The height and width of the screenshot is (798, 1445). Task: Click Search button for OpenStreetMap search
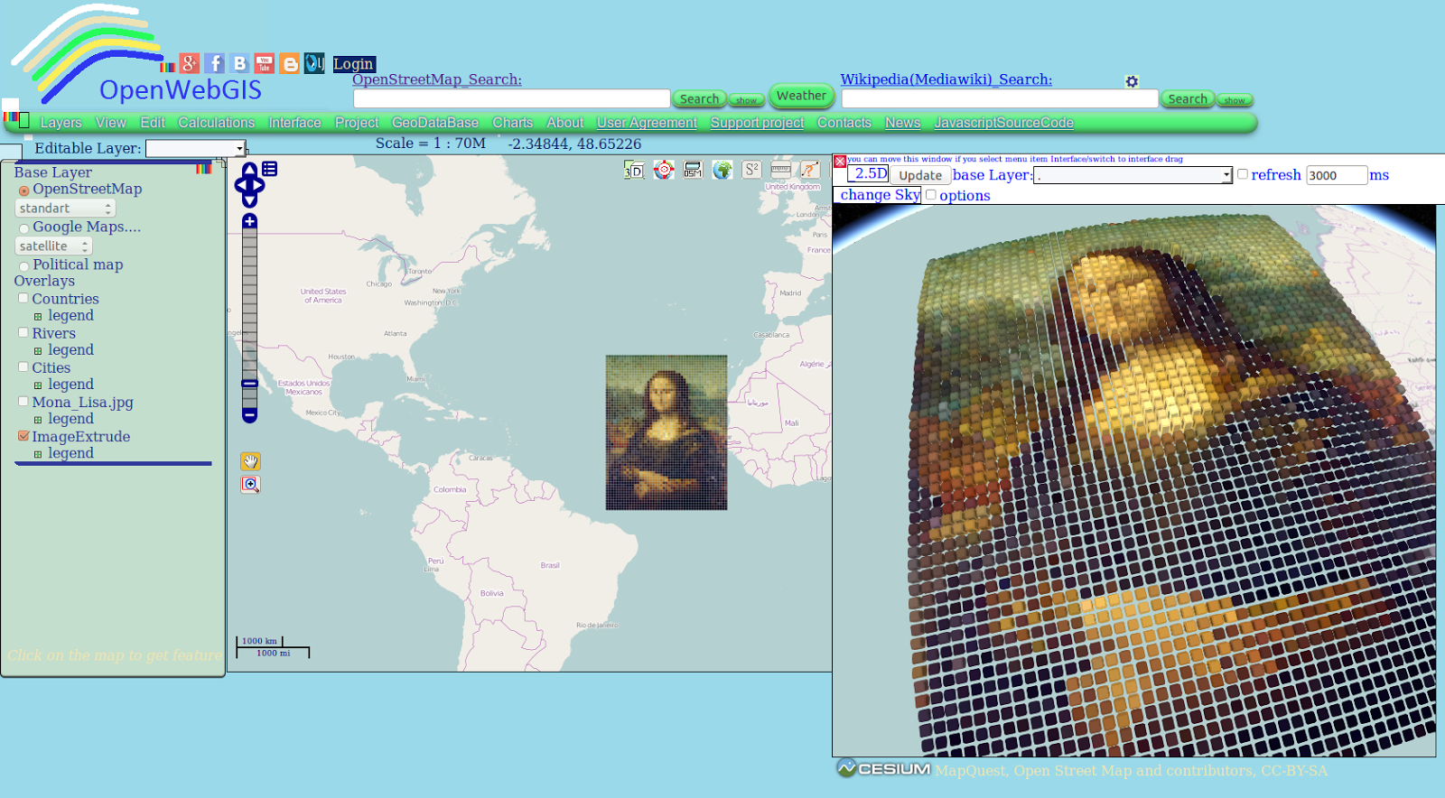pos(699,99)
